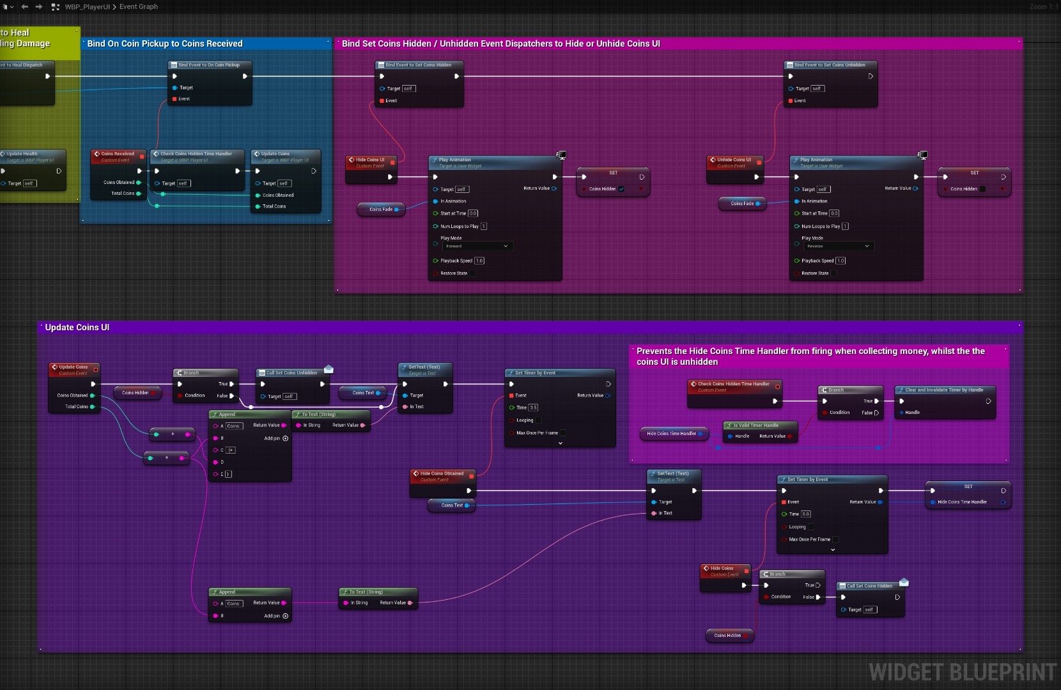1061x690 pixels.
Task: Click the Hide Coins UI custom event diamond icon
Action: coord(352,160)
